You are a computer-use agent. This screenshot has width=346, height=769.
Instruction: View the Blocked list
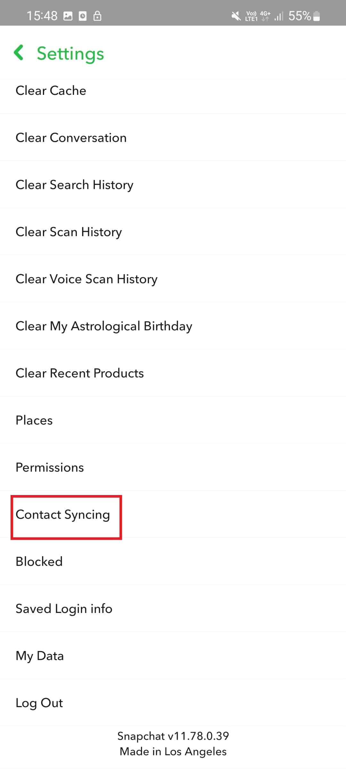(39, 561)
